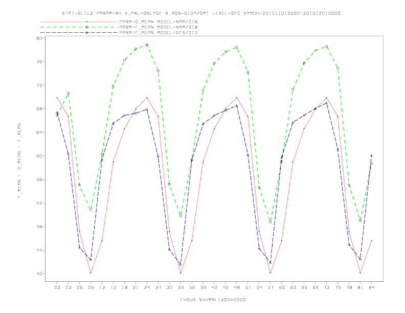Click x-axis forecast hour label 51

point(248,287)
